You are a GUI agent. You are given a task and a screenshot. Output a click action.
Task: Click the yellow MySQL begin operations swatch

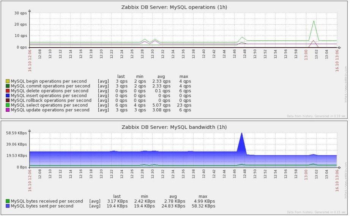click(x=8, y=81)
